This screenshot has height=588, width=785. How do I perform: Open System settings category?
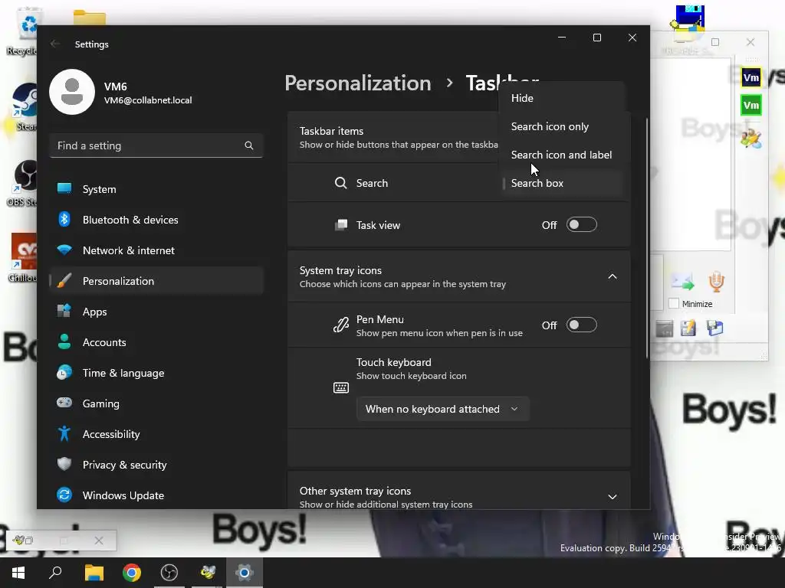pyautogui.click(x=156, y=189)
